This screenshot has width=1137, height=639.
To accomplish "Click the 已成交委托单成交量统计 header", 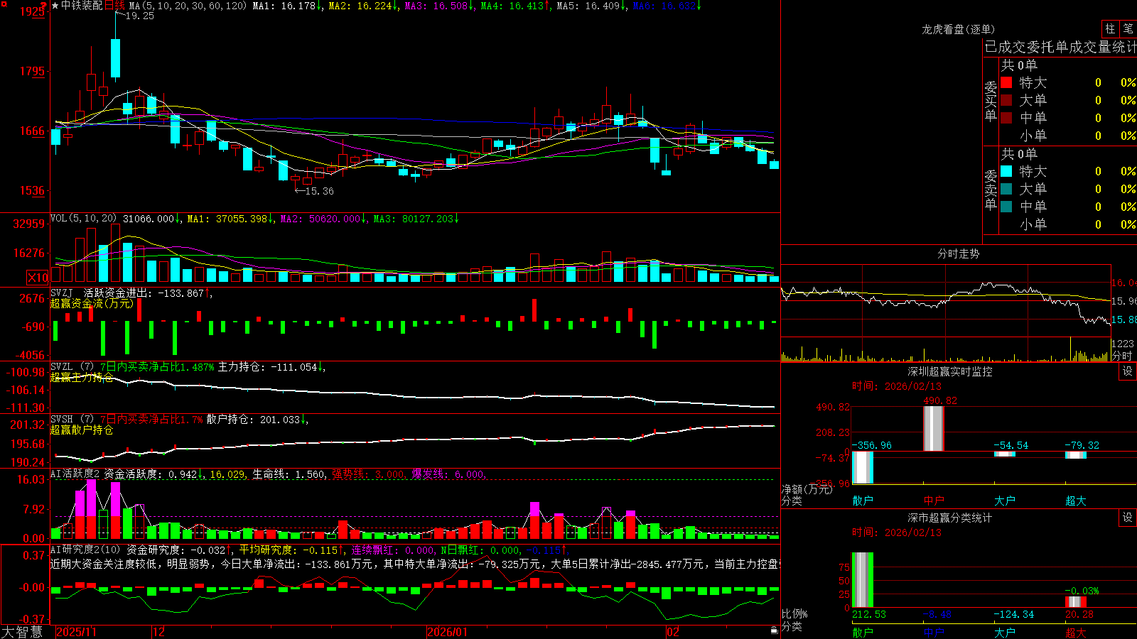I will [x=1060, y=47].
